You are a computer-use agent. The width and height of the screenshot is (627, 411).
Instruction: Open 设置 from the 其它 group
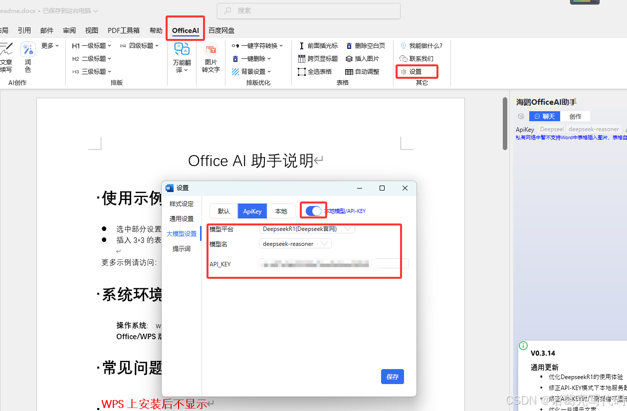pyautogui.click(x=412, y=72)
